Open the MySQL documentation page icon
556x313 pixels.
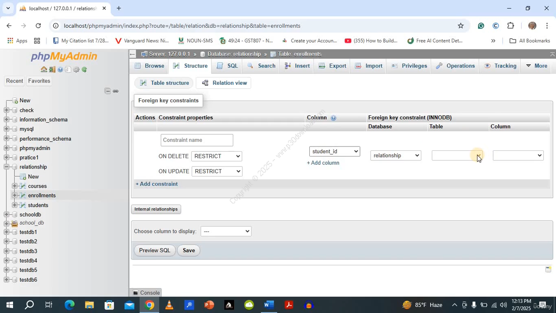[x=68, y=70]
